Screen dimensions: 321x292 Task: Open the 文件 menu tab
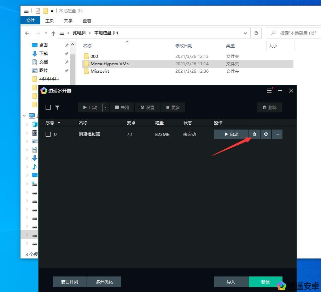coord(31,20)
